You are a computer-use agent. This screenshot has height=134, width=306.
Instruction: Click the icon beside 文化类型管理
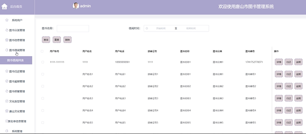click(x=7, y=101)
